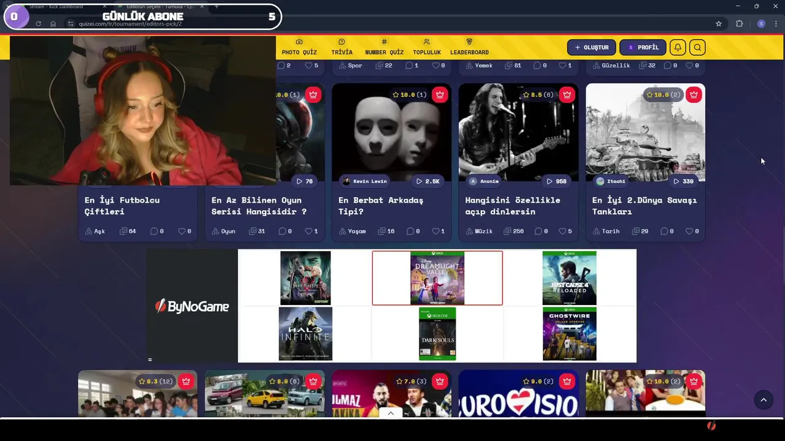Viewport: 785px width, 441px height.
Task: Click the 8.5 rating on guitarist card
Action: coord(538,95)
